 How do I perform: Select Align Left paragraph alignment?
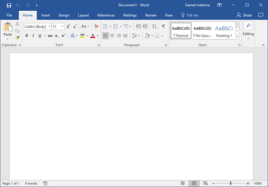pos(105,36)
